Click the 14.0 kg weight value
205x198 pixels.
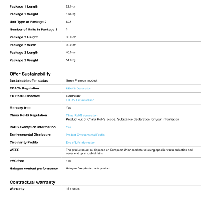coord(71,60)
